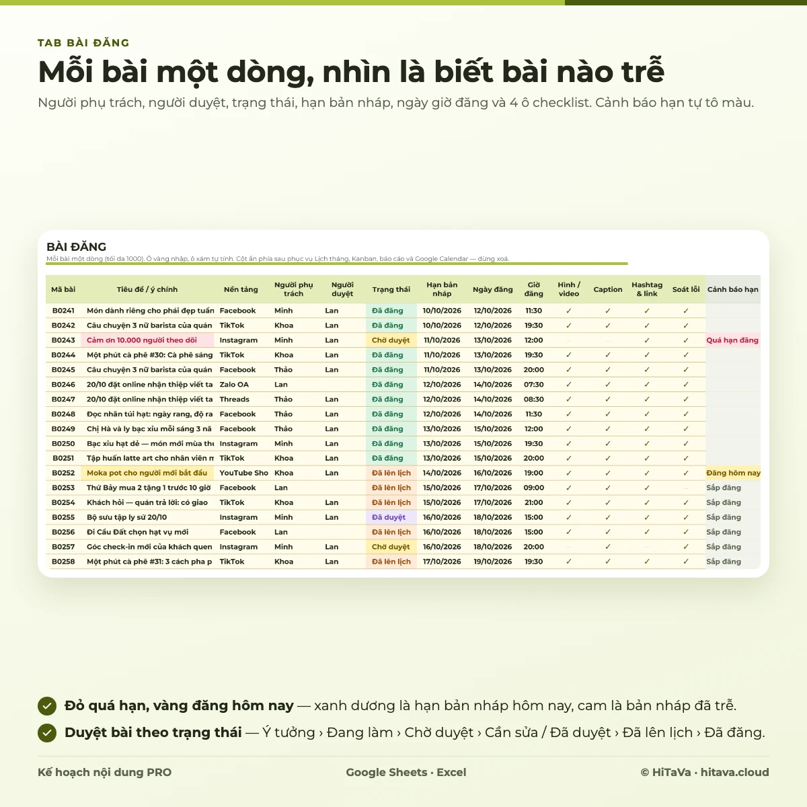
Task: Open the "Đã duyệt" status cell of B0255
Action: [x=391, y=518]
